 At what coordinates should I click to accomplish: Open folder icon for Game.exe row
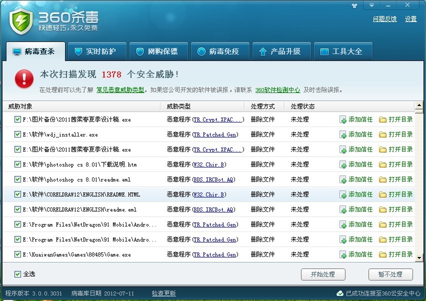(382, 255)
